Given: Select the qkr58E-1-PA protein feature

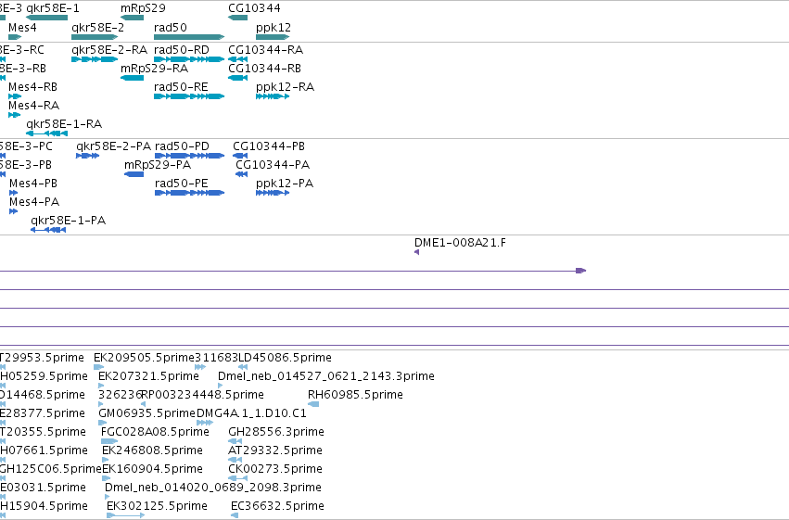Looking at the screenshot, I should point(48,230).
